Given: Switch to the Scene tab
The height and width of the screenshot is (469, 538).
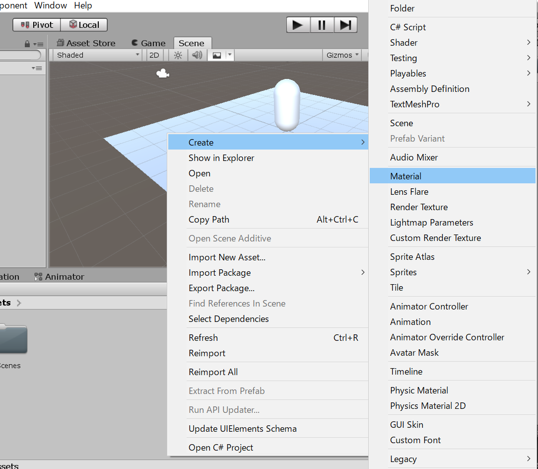Looking at the screenshot, I should pos(192,43).
